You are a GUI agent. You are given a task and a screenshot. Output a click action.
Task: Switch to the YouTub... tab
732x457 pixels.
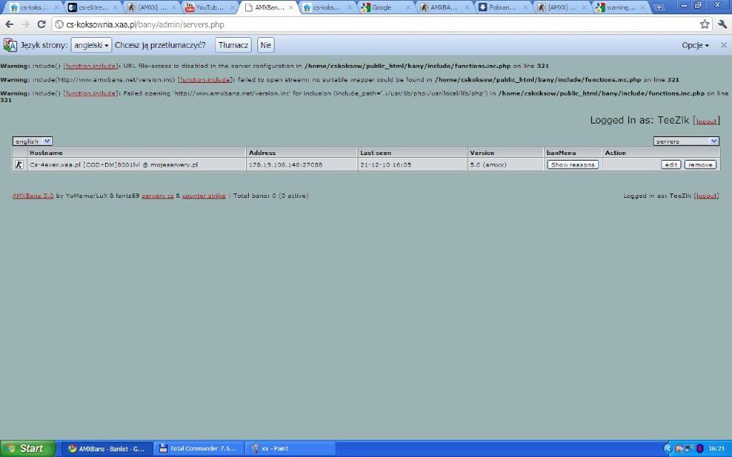coord(209,7)
